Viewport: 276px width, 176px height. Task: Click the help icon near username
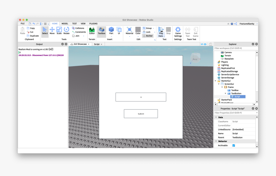click(232, 24)
